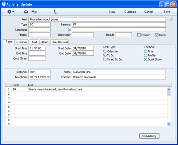Click the Contact field Roberto Giacomelli
178x145 pixels.
tap(119, 77)
